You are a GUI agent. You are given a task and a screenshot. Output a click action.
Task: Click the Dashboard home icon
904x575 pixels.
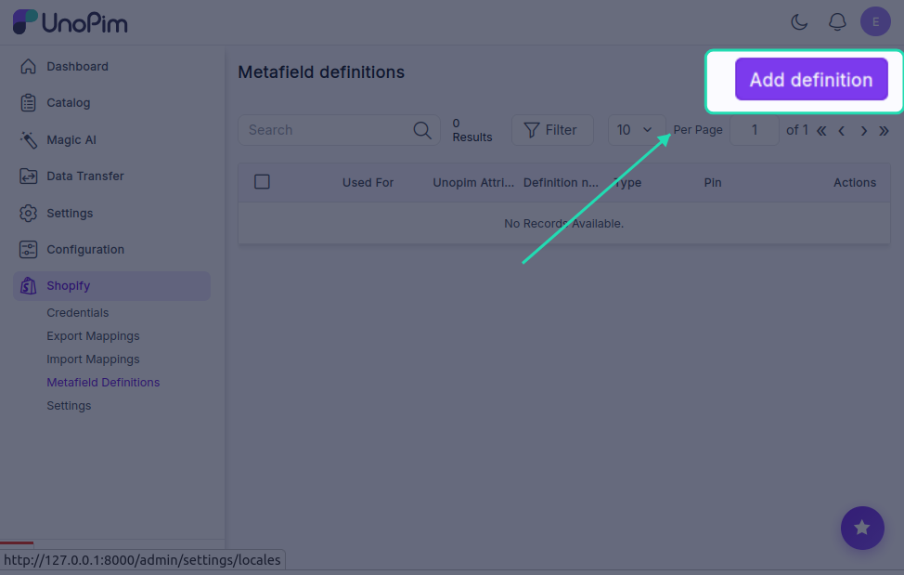[x=28, y=66]
